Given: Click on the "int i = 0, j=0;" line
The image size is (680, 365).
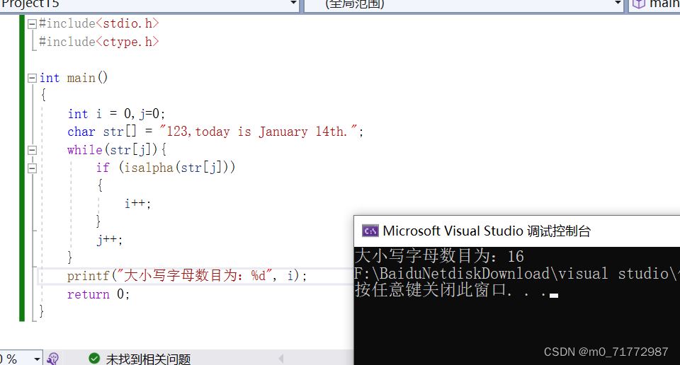Looking at the screenshot, I should point(116,114).
